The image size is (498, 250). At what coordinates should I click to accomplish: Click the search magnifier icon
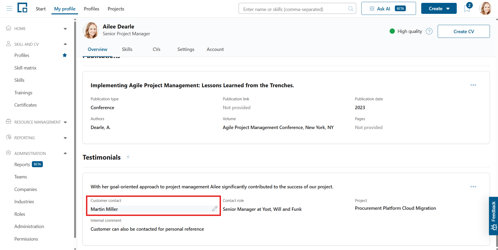[351, 9]
